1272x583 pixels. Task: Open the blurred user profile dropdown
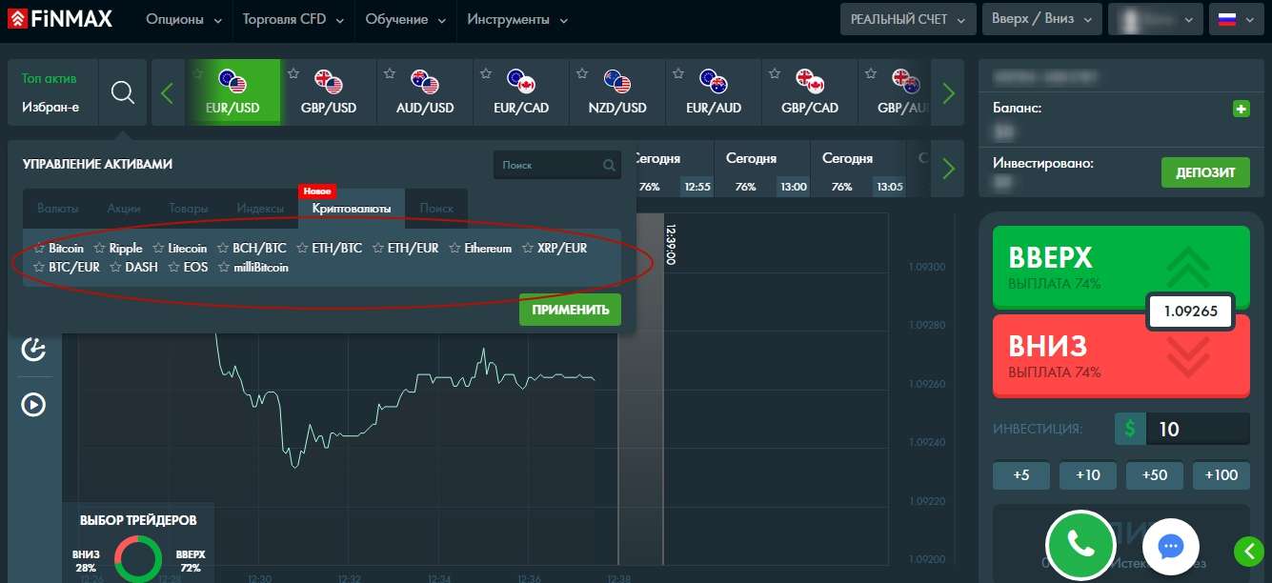pyautogui.click(x=1156, y=19)
